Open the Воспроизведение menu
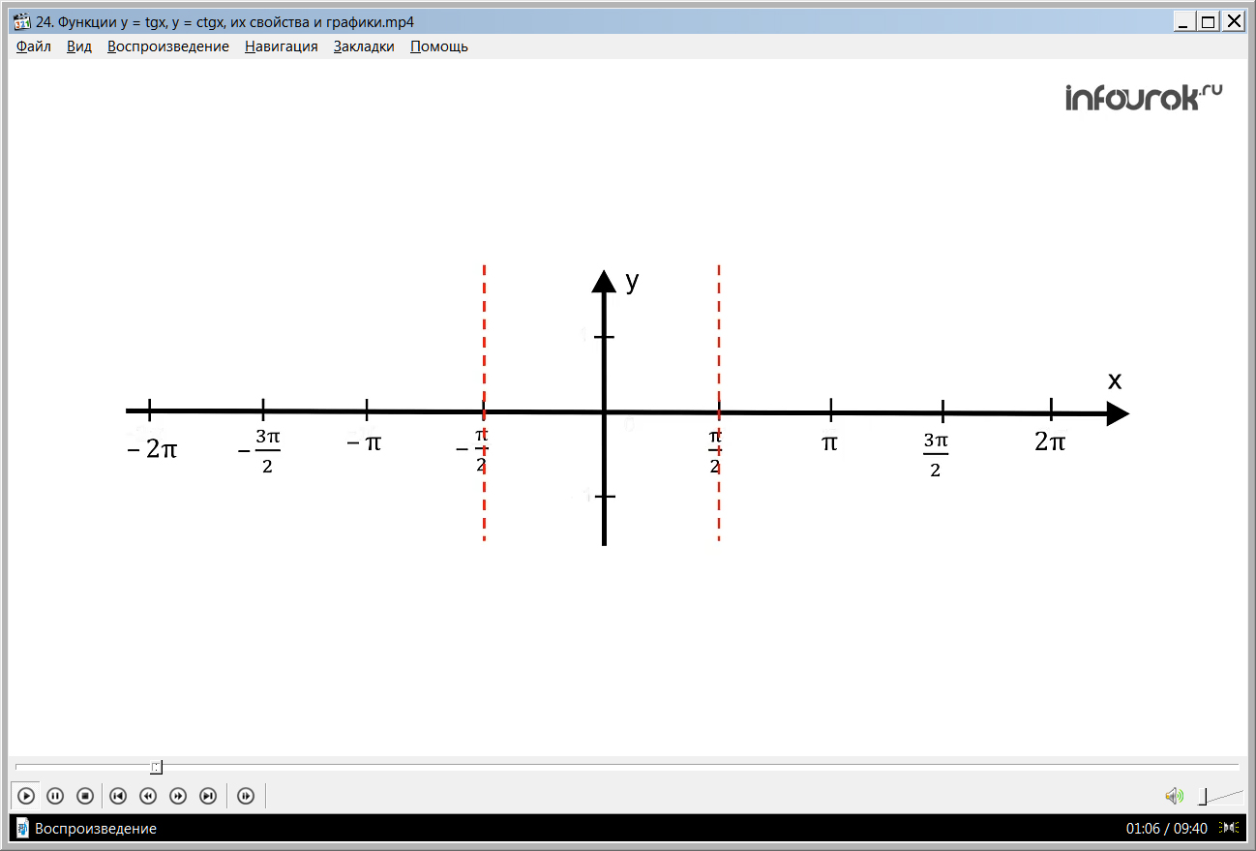The width and height of the screenshot is (1256, 851). pos(168,46)
